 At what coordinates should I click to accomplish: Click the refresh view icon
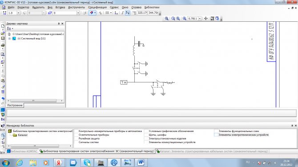(x=217, y=18)
